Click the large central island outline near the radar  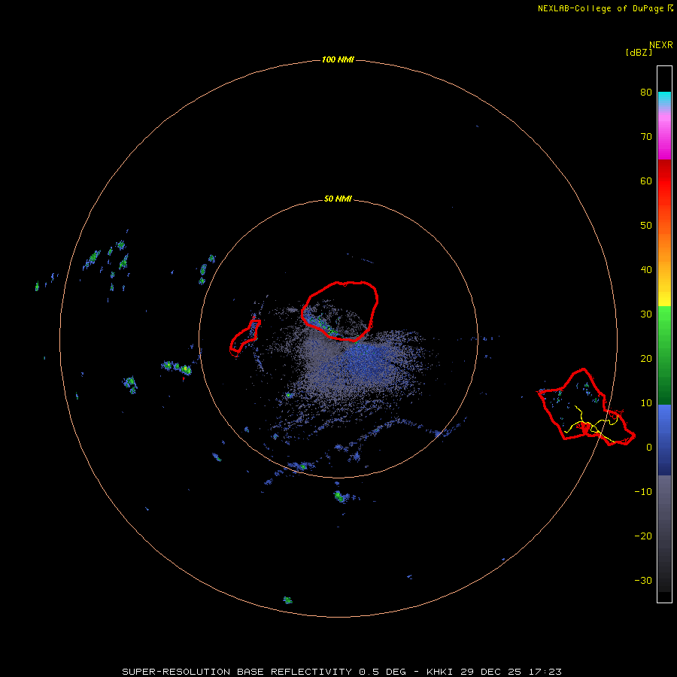(340, 311)
